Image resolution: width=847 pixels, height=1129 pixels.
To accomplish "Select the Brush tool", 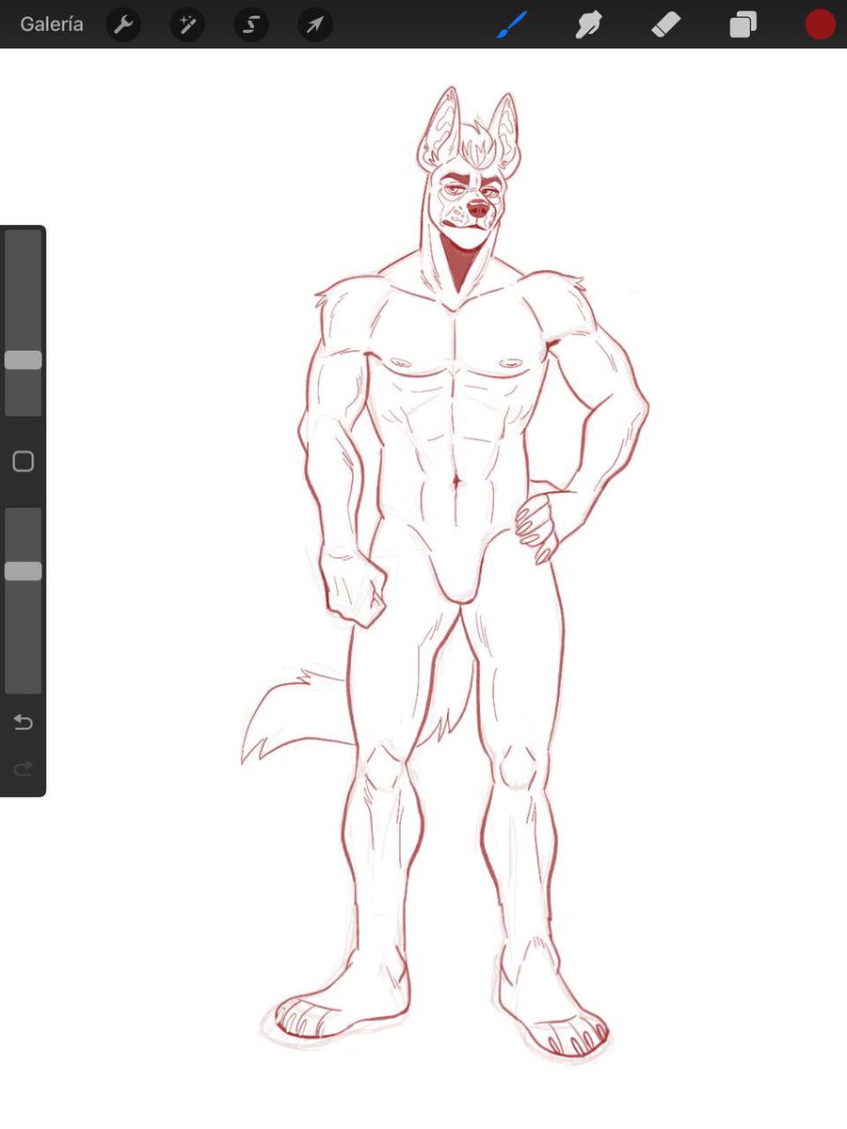I will [x=511, y=24].
